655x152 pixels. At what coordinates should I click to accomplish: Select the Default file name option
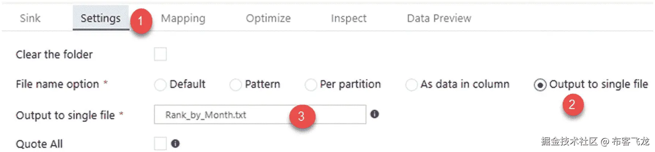pyautogui.click(x=160, y=85)
